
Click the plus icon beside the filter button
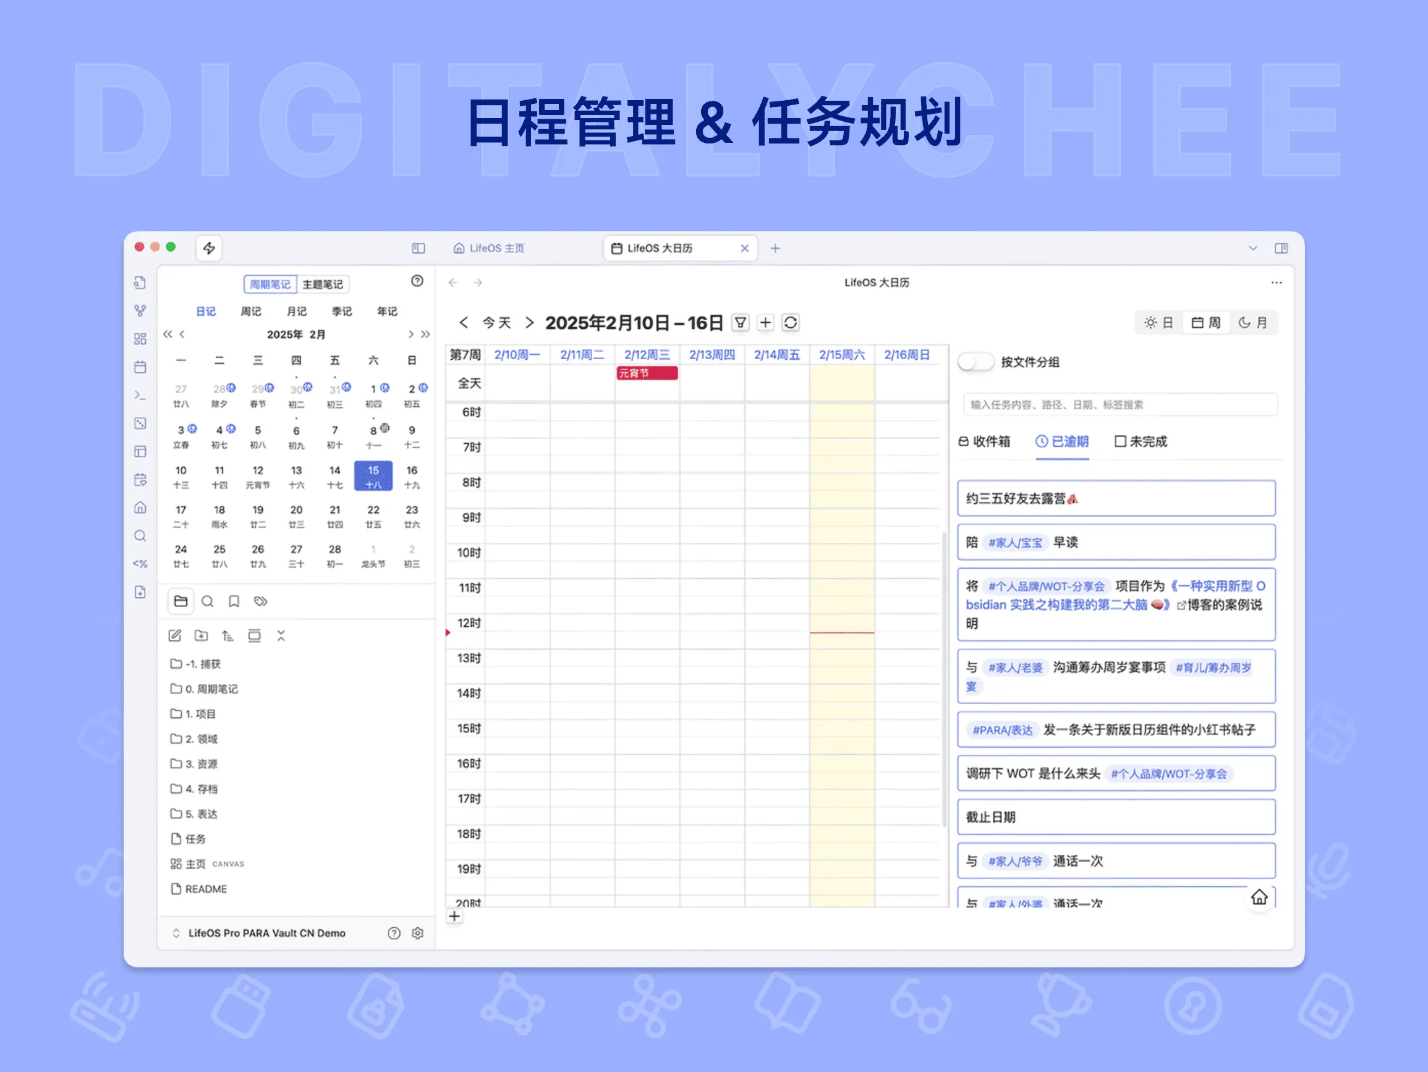pos(765,322)
